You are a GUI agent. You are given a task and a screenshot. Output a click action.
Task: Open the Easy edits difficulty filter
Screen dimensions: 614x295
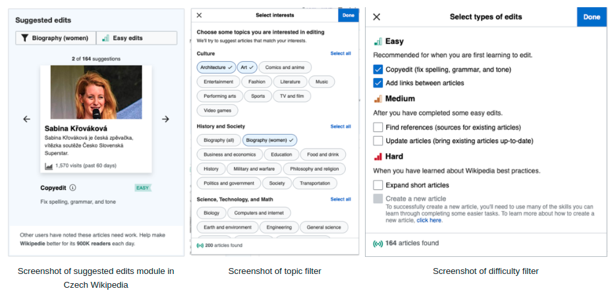[x=136, y=38]
